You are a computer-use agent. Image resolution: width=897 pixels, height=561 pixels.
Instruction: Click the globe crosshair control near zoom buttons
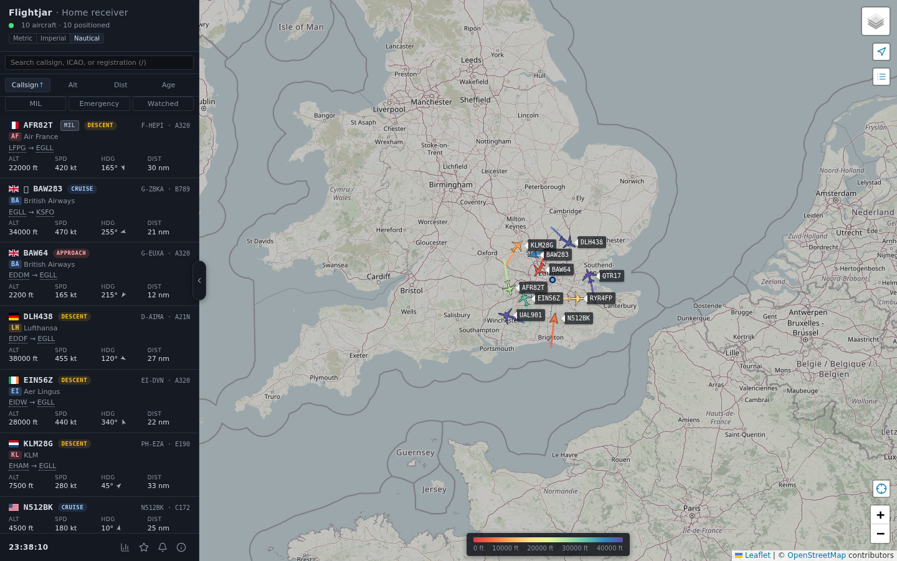(x=881, y=489)
